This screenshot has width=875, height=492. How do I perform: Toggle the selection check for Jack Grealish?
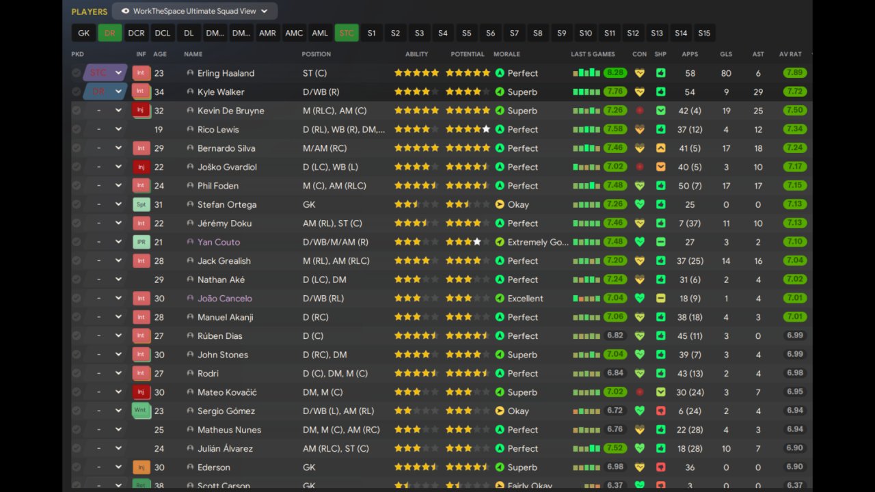pyautogui.click(x=77, y=261)
